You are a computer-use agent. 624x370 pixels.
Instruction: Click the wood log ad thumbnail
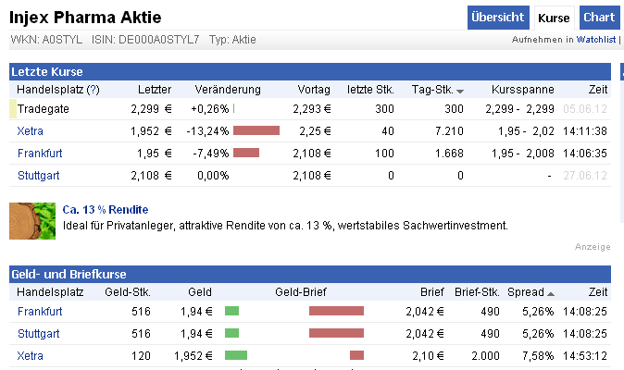coord(32,220)
